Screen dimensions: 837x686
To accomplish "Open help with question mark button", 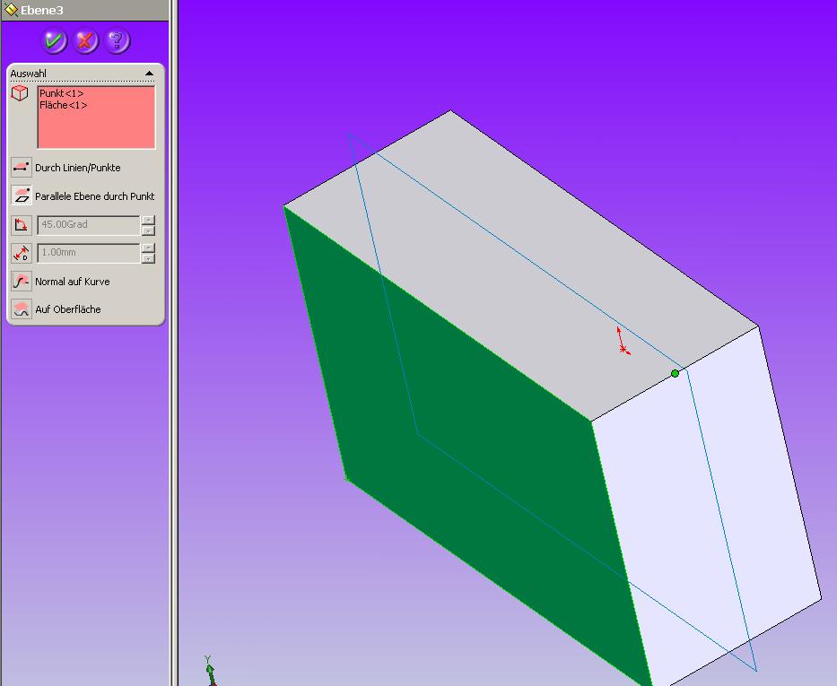I will pos(118,41).
